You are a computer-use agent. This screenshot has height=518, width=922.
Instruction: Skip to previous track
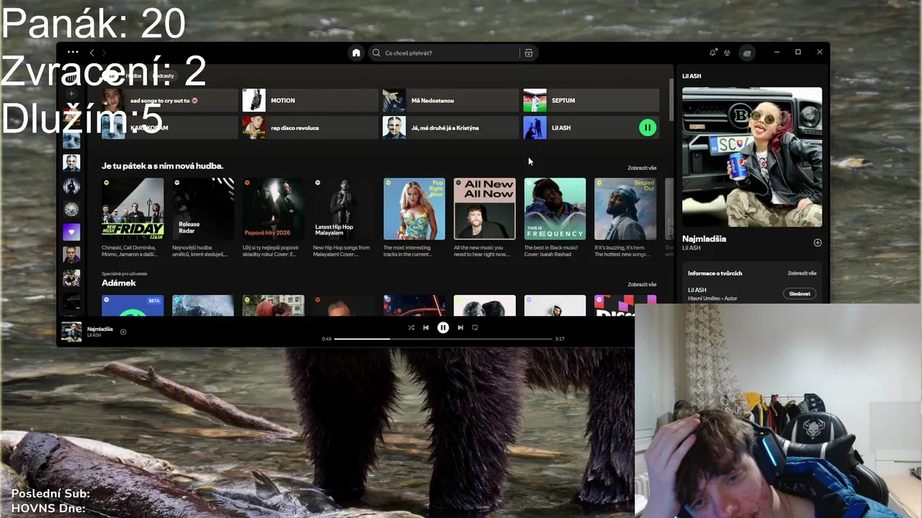(426, 327)
